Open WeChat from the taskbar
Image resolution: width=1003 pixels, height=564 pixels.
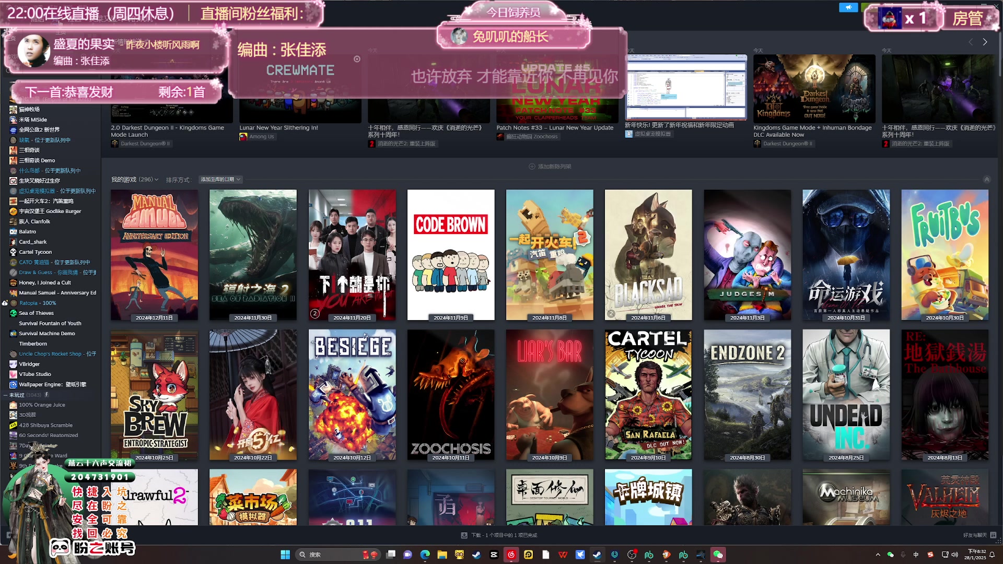pos(718,555)
